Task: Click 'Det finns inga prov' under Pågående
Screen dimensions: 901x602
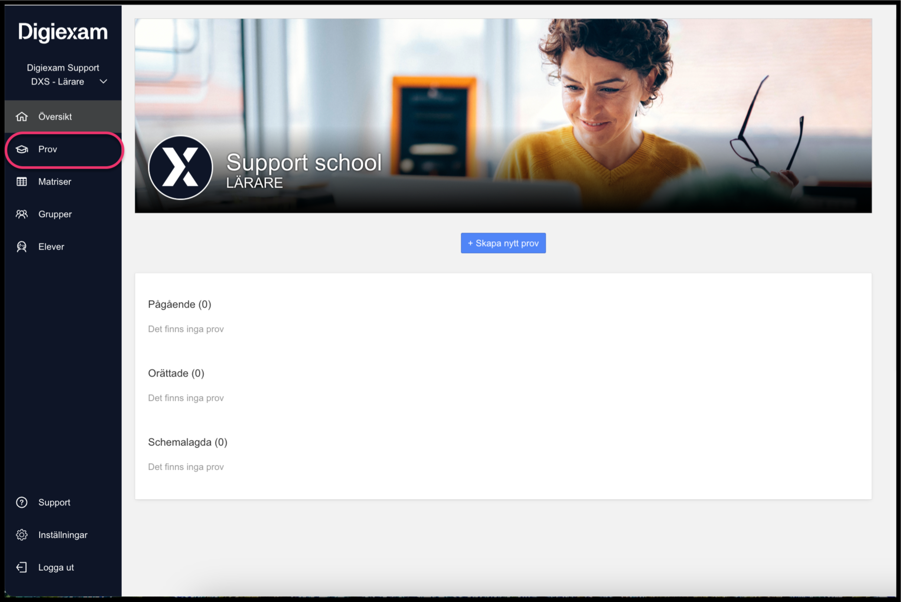Action: pos(186,329)
